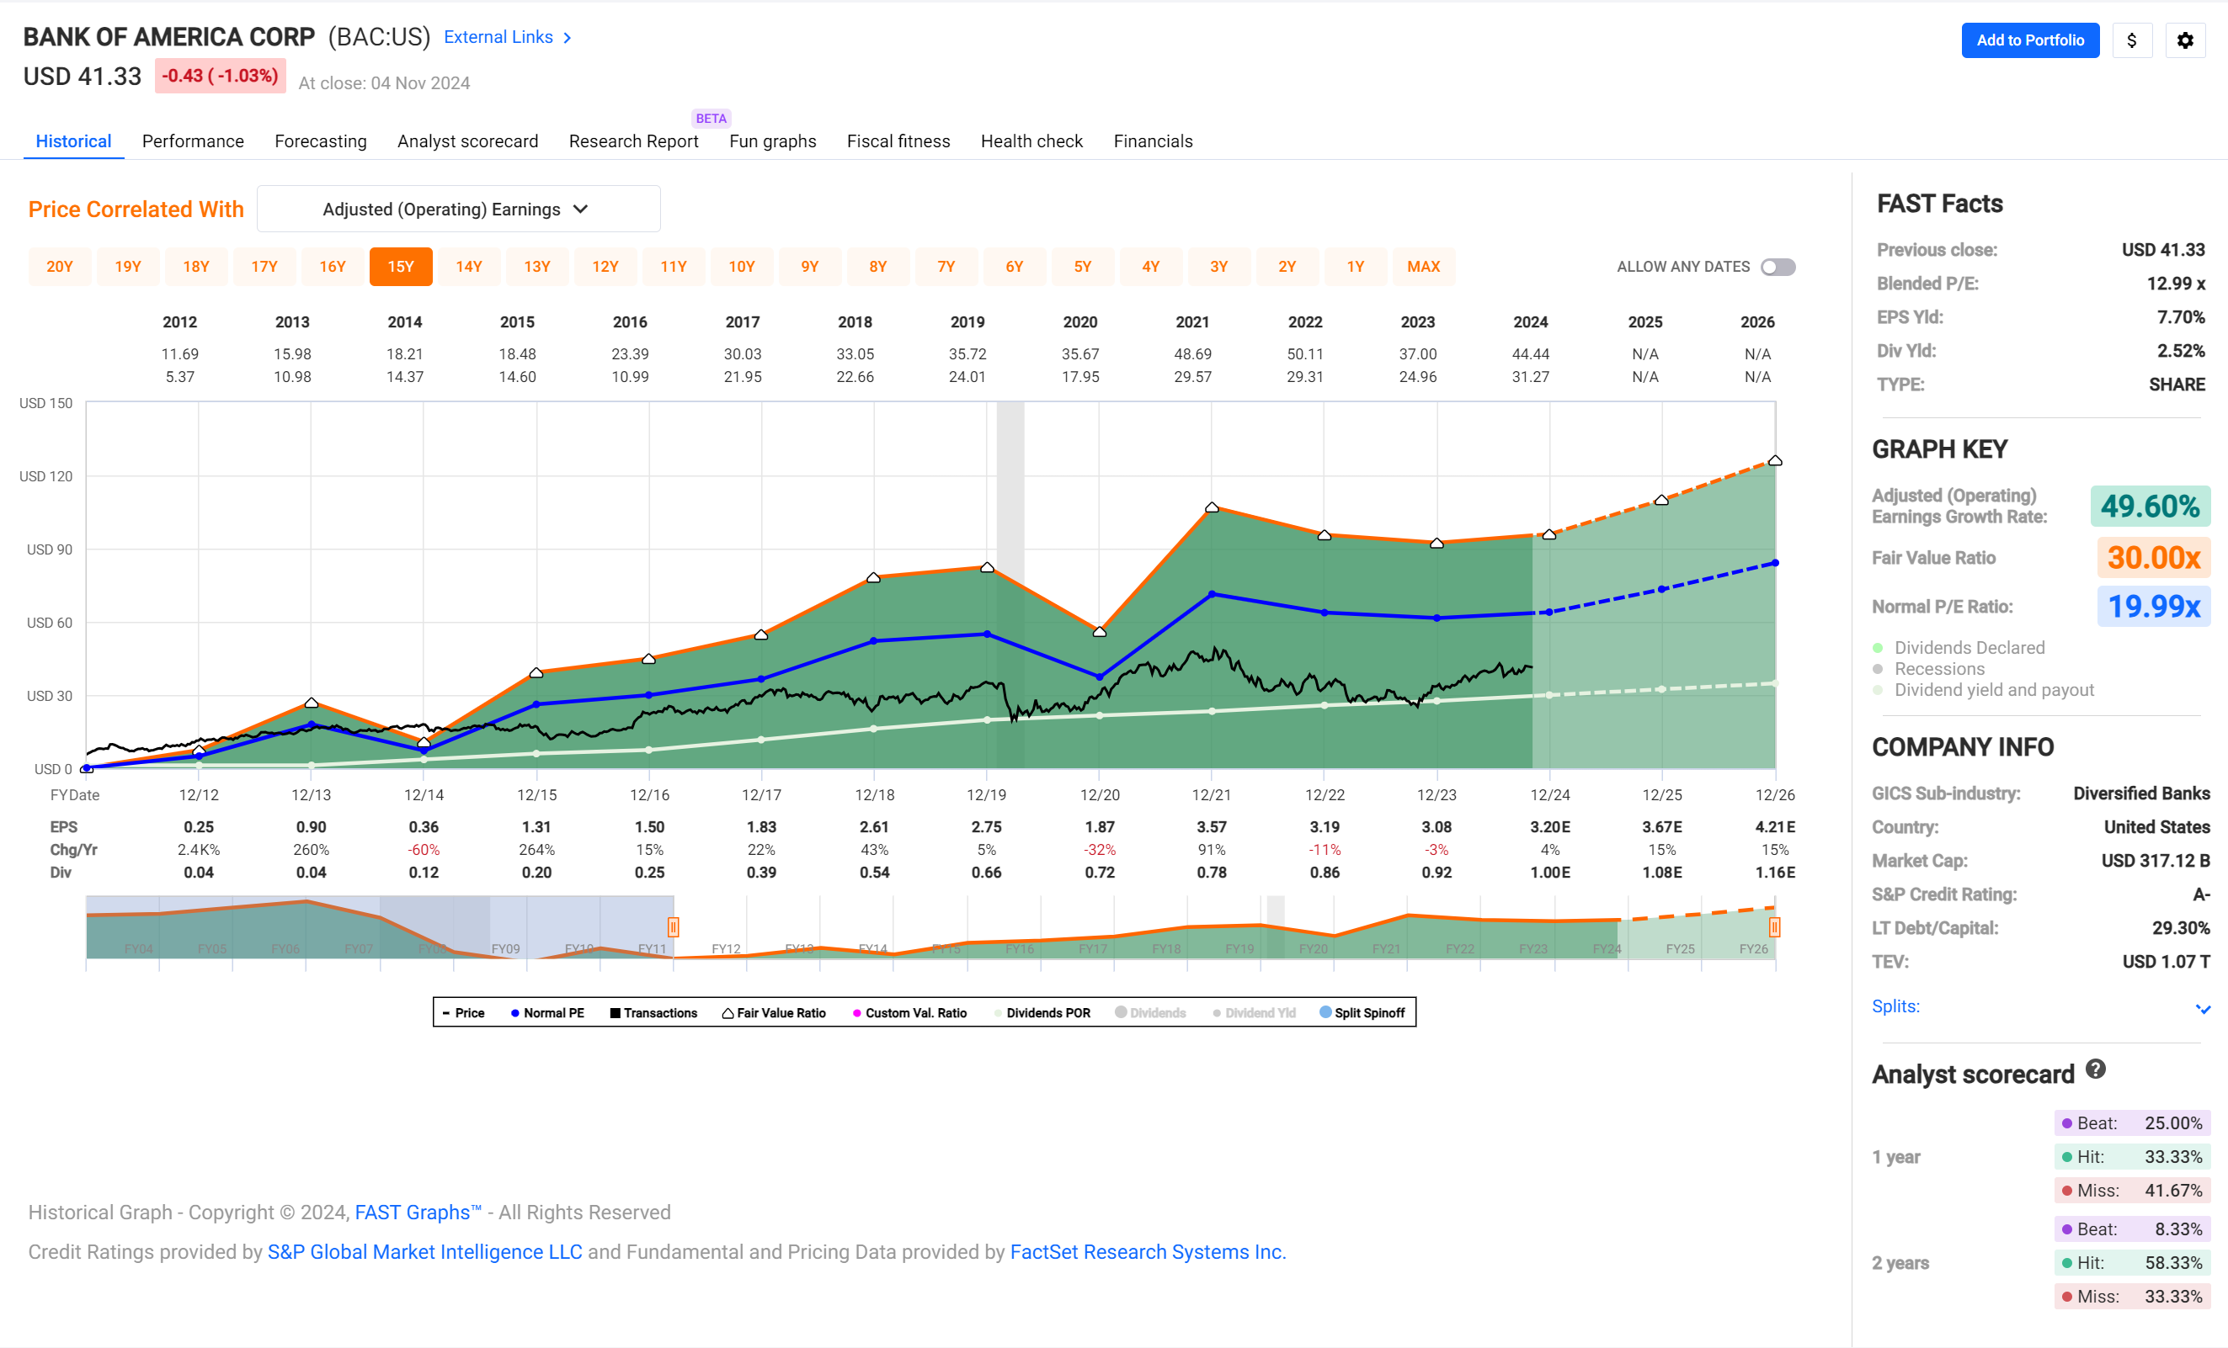
Task: Select the 3Y time range button
Action: [x=1219, y=267]
